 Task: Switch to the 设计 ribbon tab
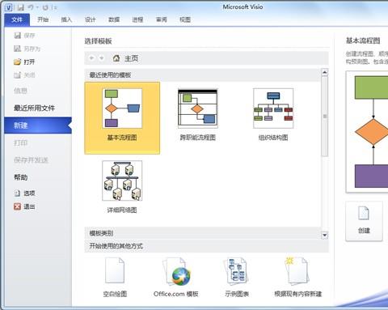91,19
